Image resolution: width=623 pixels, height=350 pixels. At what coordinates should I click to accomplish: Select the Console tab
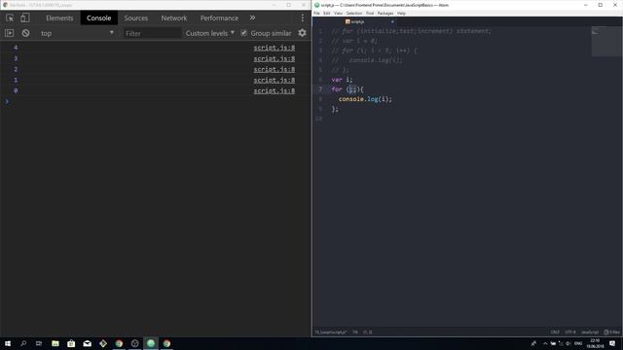point(99,17)
